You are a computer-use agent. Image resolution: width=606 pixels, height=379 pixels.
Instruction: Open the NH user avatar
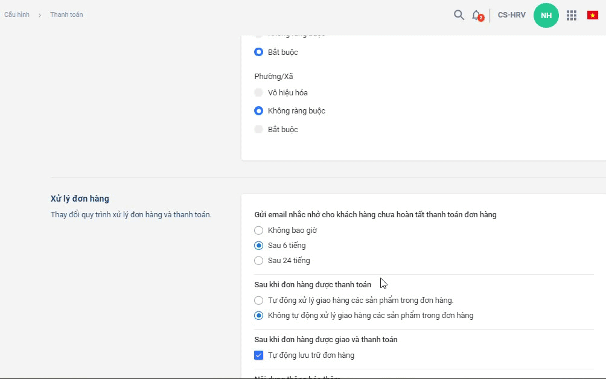coord(546,15)
